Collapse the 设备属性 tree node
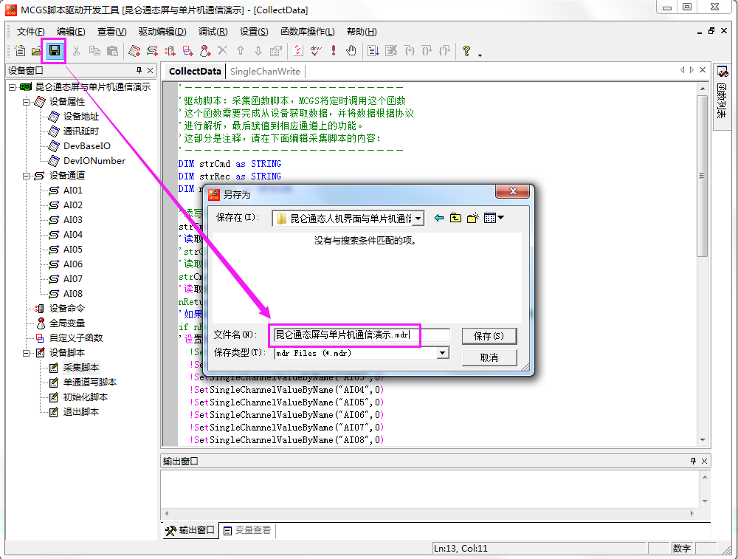This screenshot has height=559, width=738. coord(26,102)
